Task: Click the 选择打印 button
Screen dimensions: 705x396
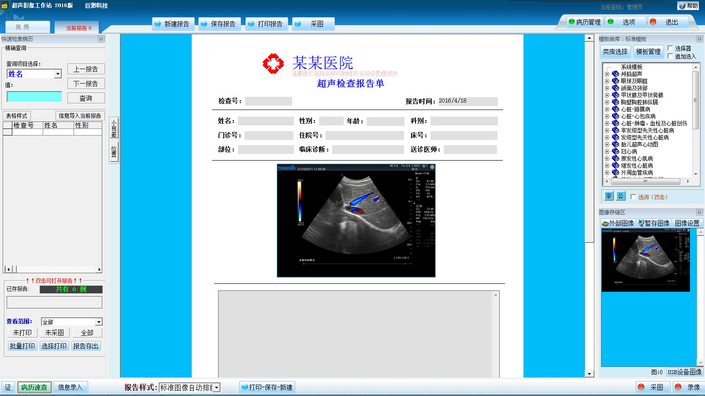Action: (x=54, y=346)
